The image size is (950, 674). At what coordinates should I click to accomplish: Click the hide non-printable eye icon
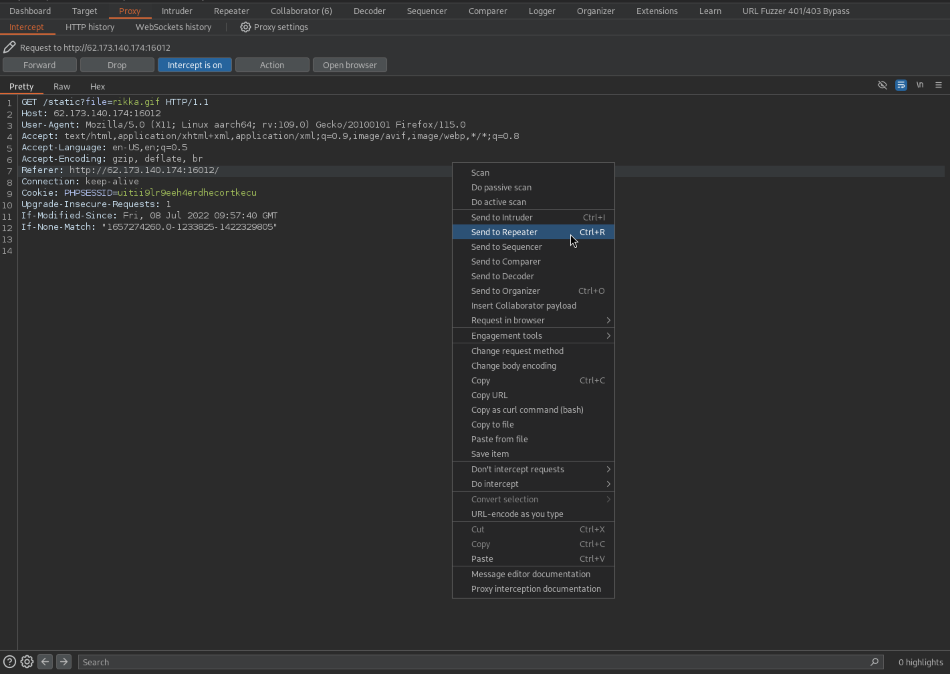[x=882, y=85]
